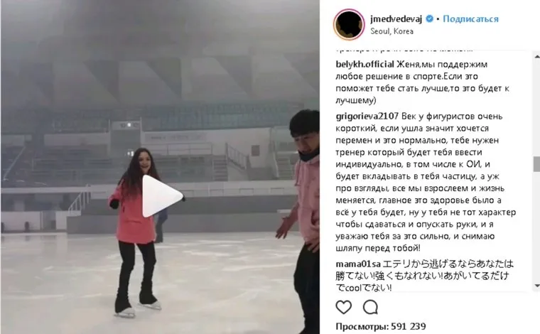Open mama01sa commenter profile
Image resolution: width=540 pixels, height=334 pixels.
(358, 264)
